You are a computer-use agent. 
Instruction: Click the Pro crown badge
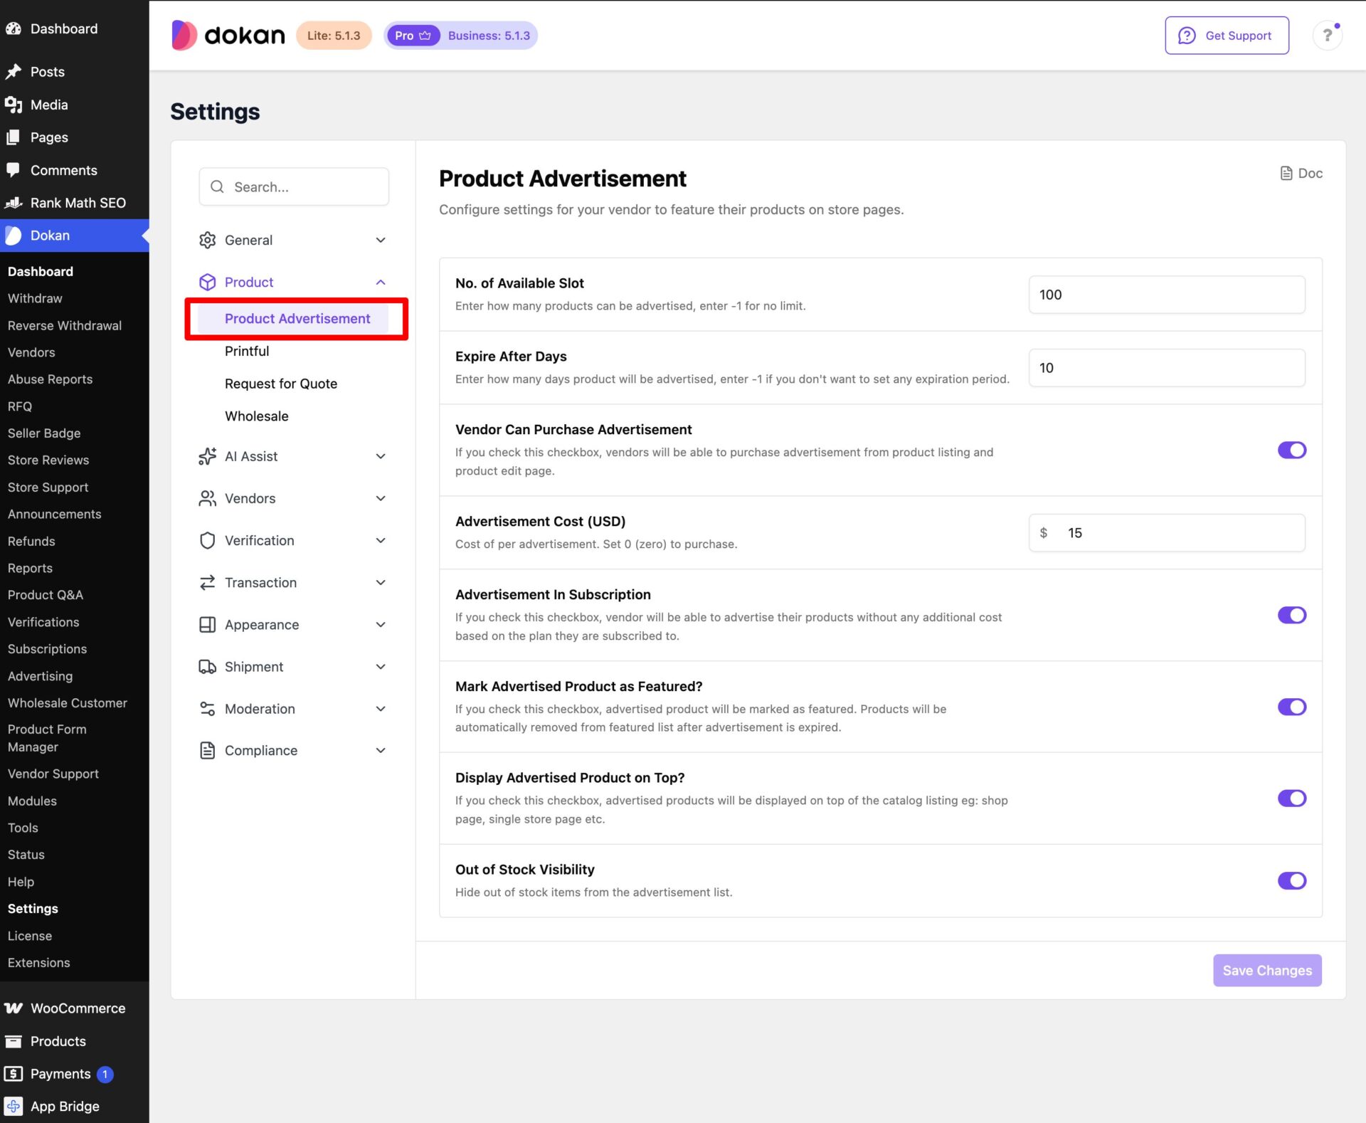click(x=413, y=36)
